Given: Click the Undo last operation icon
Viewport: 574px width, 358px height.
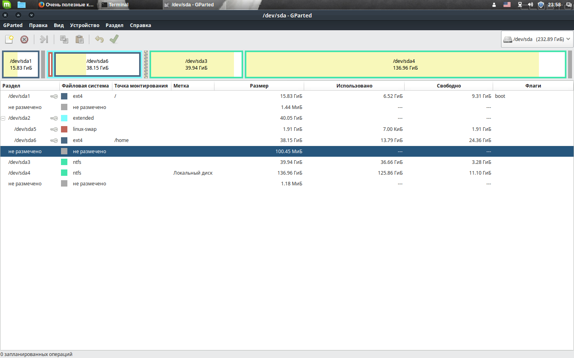Looking at the screenshot, I should tap(99, 39).
